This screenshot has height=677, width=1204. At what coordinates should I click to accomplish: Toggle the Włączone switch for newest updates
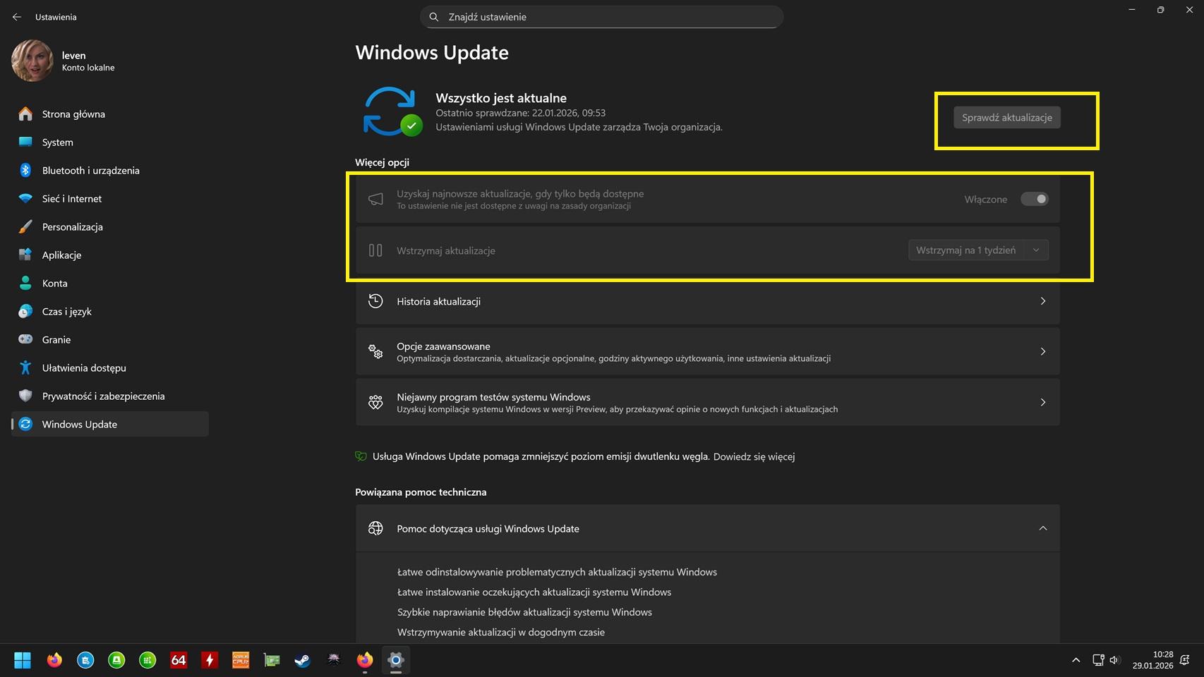click(x=1035, y=199)
